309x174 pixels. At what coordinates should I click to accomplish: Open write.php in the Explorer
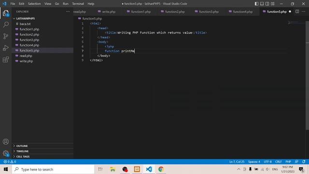(26, 61)
